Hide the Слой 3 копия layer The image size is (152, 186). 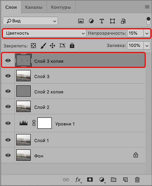click(8, 61)
